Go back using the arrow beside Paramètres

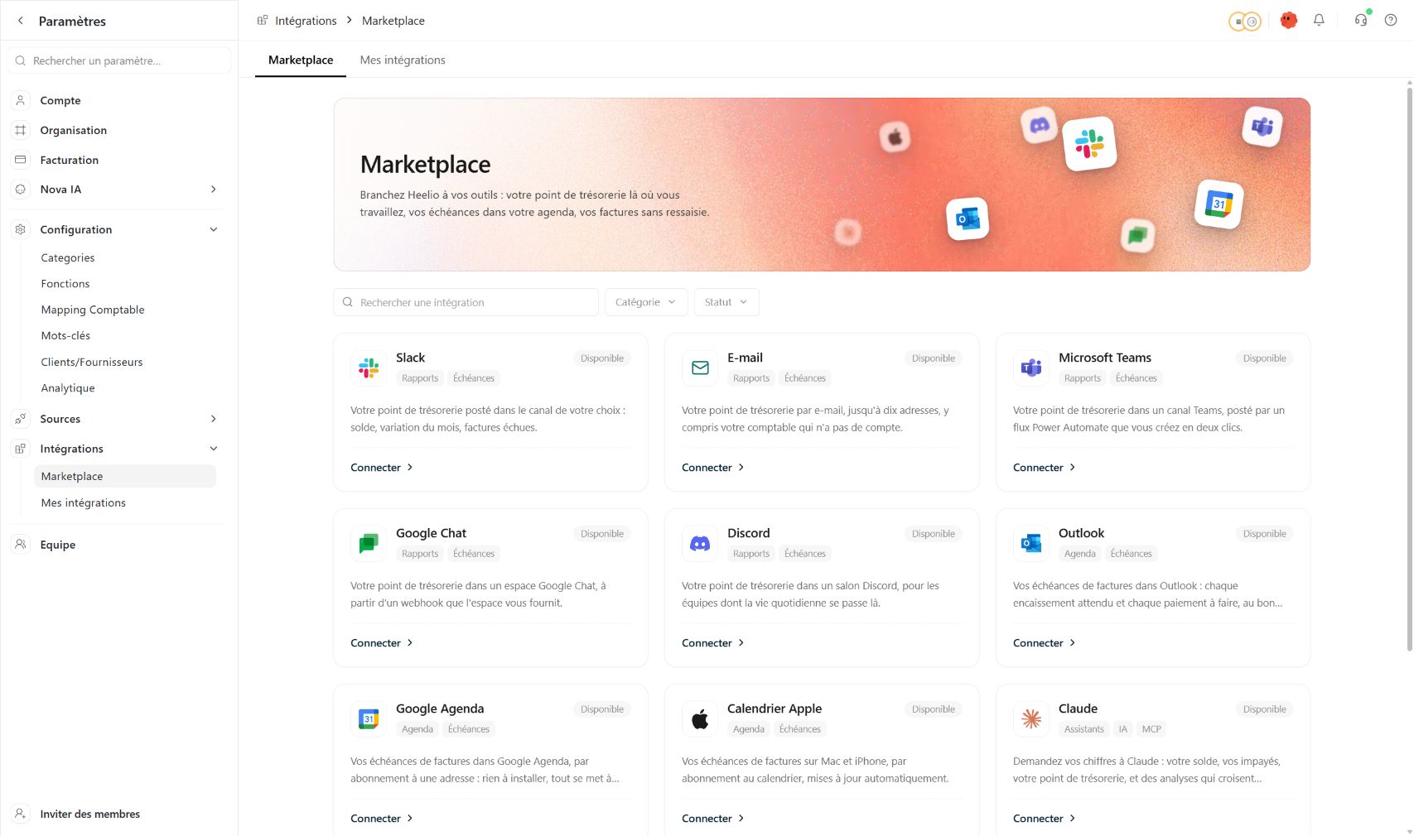[x=21, y=21]
